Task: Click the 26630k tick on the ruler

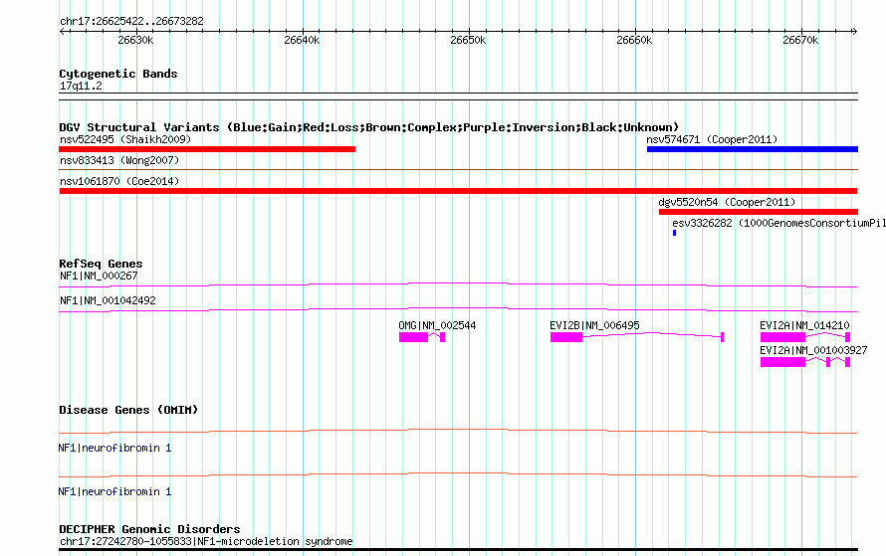Action: [135, 41]
